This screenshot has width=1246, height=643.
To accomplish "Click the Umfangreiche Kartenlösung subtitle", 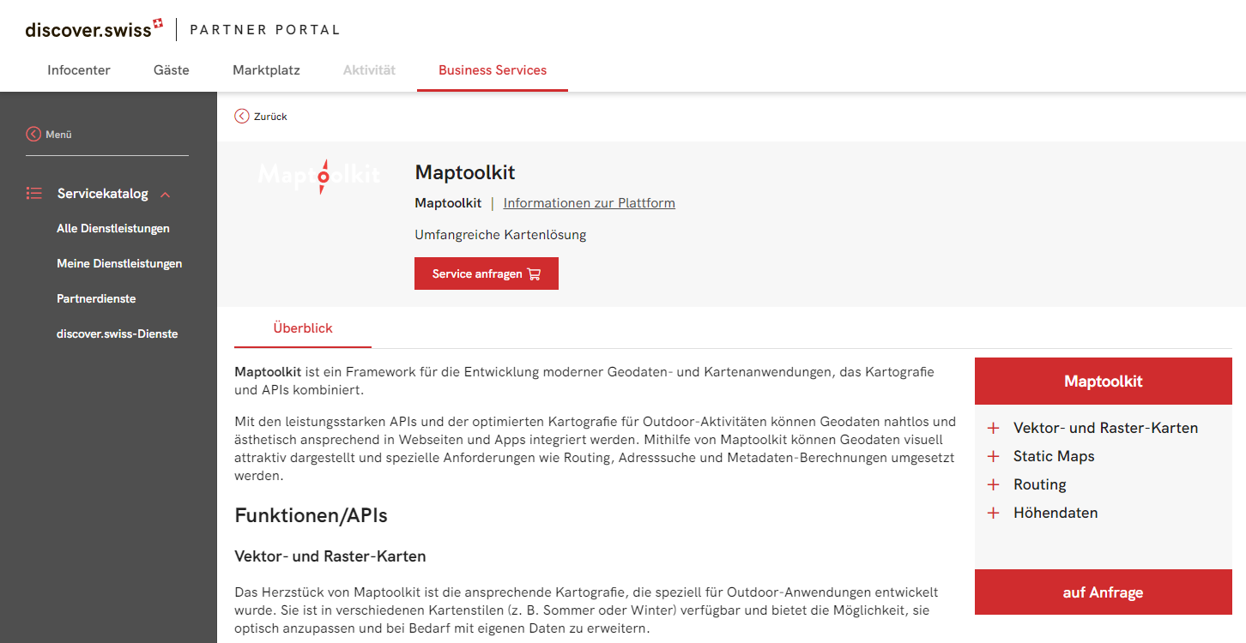I will coord(500,234).
